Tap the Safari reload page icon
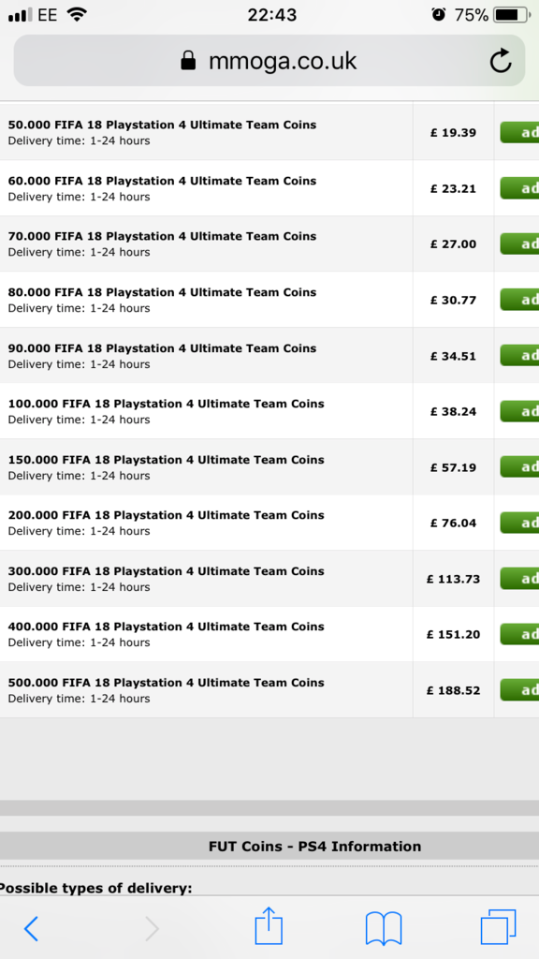 coord(501,61)
